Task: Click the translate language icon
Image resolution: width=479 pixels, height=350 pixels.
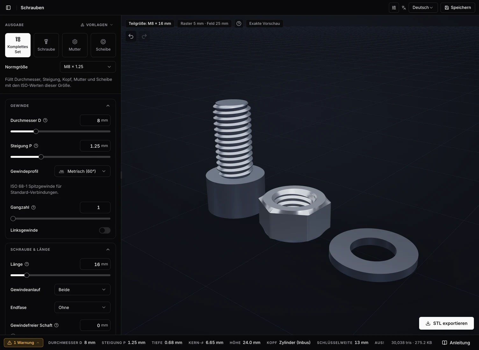Action: tap(404, 8)
